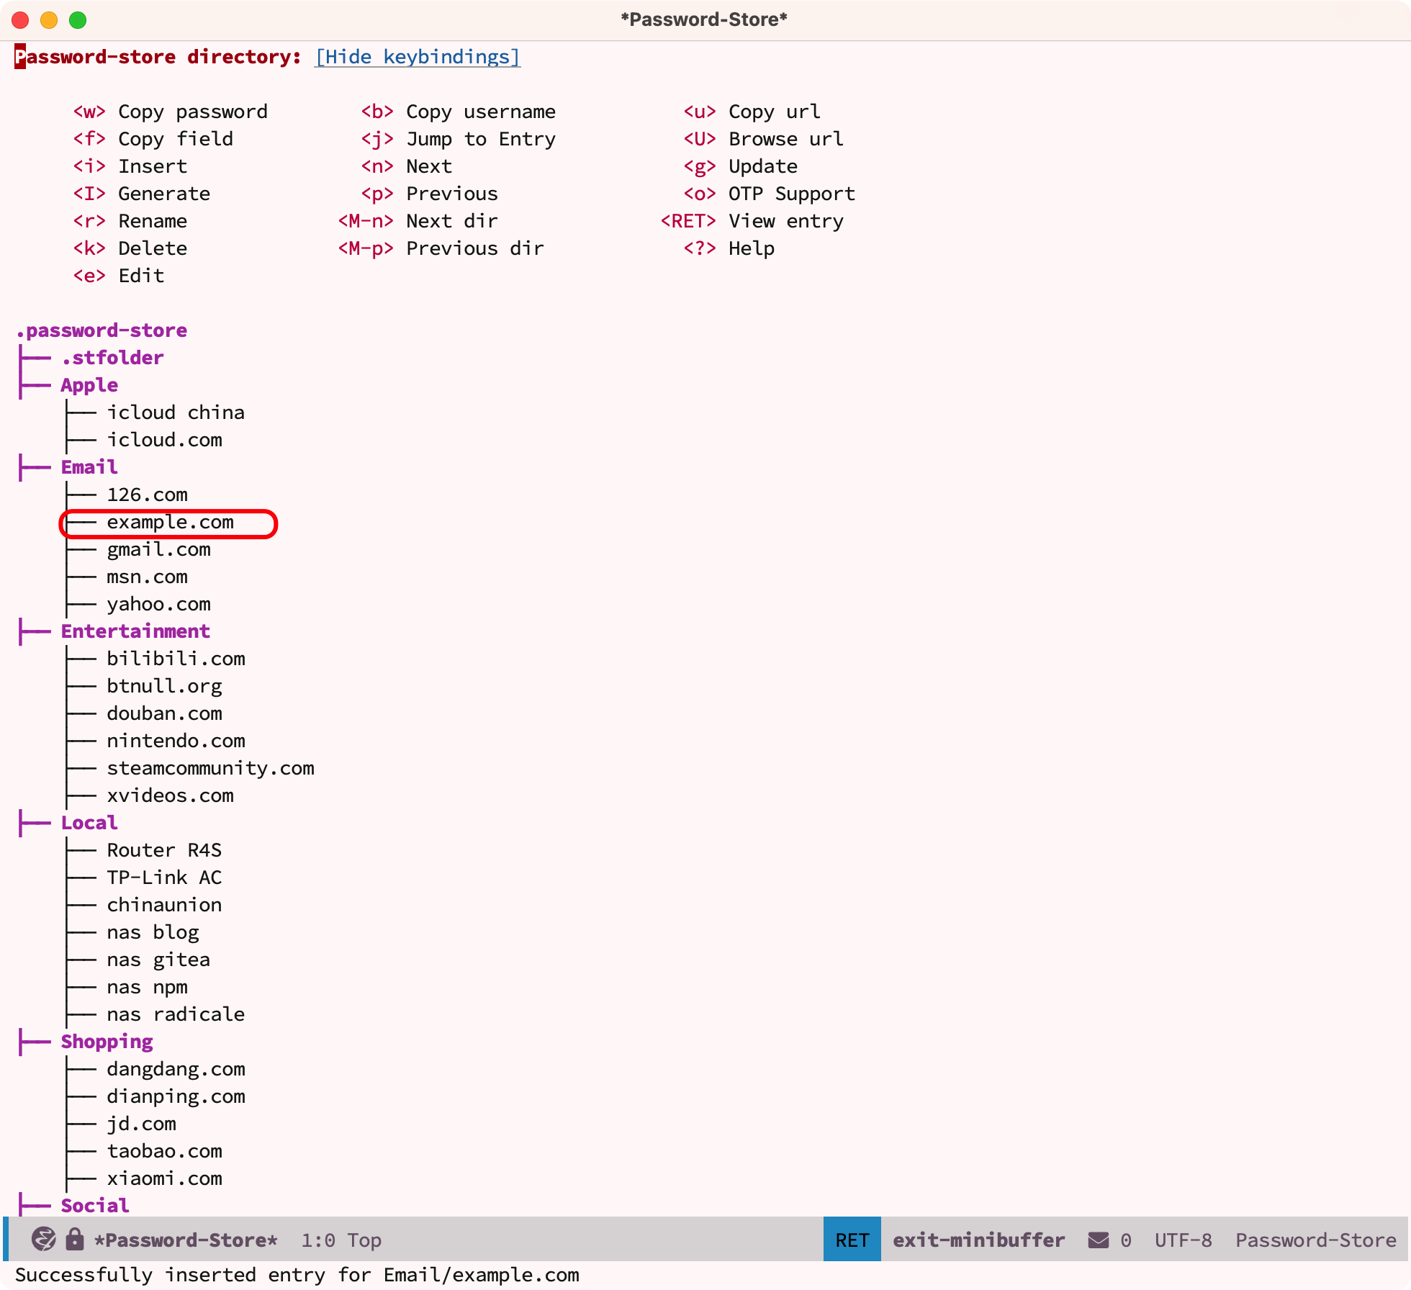Screen dimensions: 1411x1290
Task: Select TP-Link AC entry
Action: 164,878
